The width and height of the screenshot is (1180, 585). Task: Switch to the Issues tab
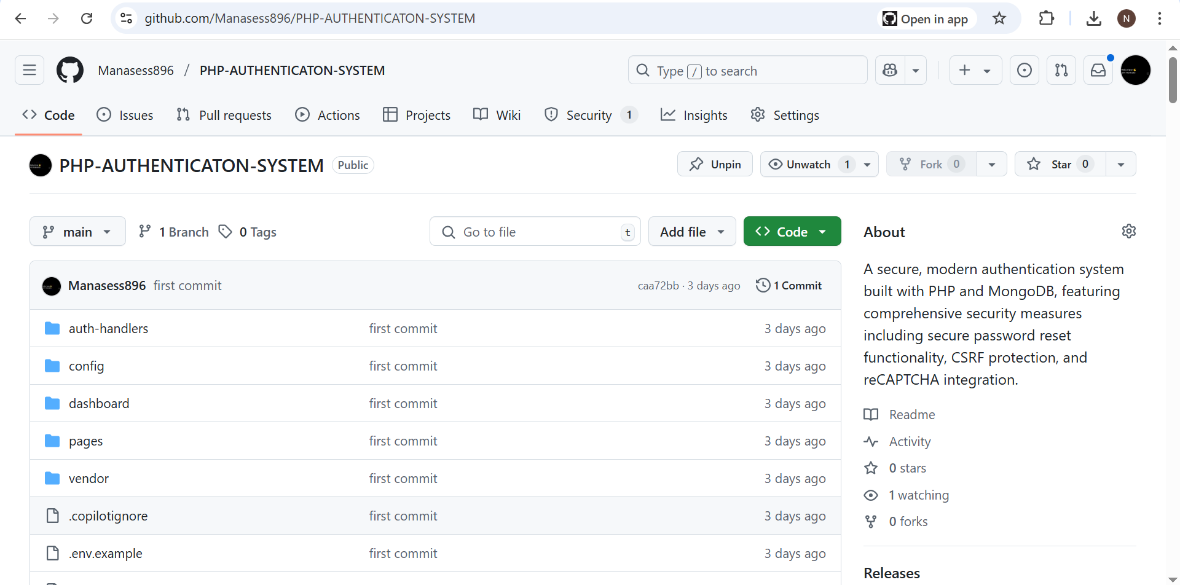click(x=125, y=115)
